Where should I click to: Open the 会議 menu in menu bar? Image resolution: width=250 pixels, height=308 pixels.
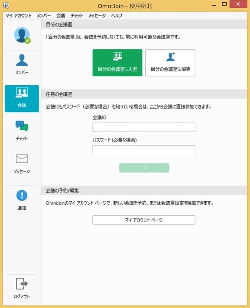coord(61,16)
